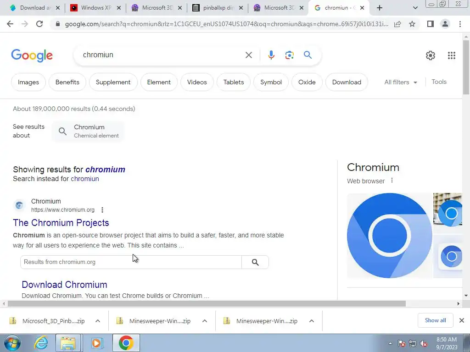This screenshot has height=352, width=470.
Task: Filter results by Videos
Action: (197, 82)
